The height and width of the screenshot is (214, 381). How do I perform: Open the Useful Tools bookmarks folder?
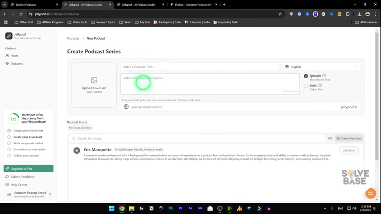77,22
